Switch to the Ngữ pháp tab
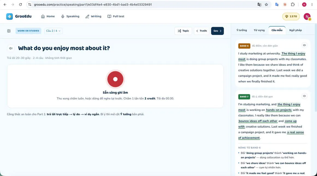The height and width of the screenshot is (176, 317). point(295,30)
